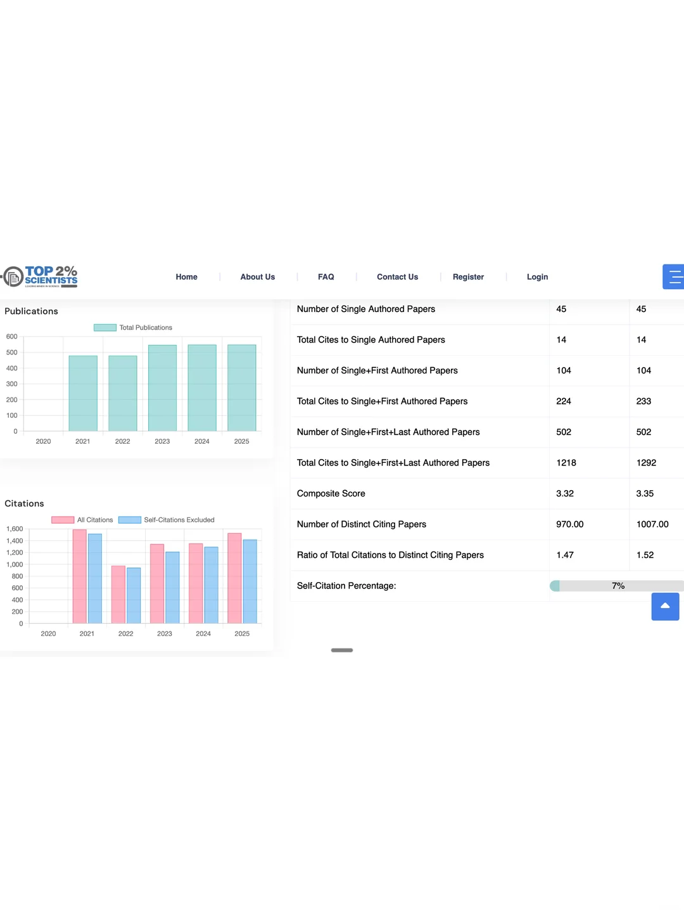
Task: Open the FAQ page
Action: tap(326, 277)
